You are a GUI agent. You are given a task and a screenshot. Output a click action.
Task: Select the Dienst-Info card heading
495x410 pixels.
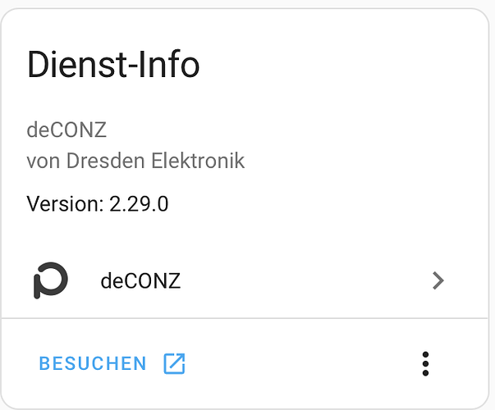coord(113,64)
